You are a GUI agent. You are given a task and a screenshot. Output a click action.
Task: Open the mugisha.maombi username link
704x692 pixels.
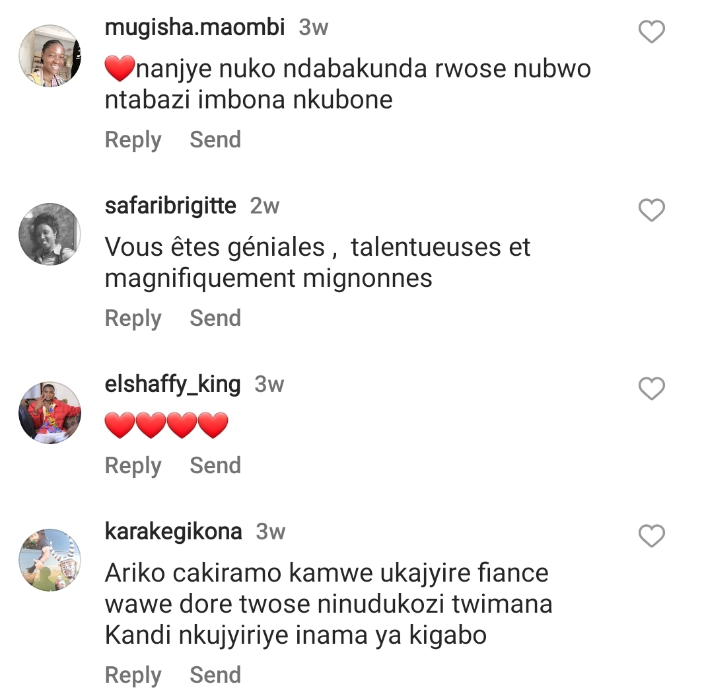[195, 28]
